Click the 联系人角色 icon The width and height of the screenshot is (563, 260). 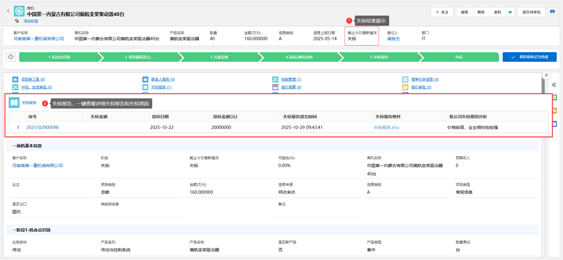145,79
